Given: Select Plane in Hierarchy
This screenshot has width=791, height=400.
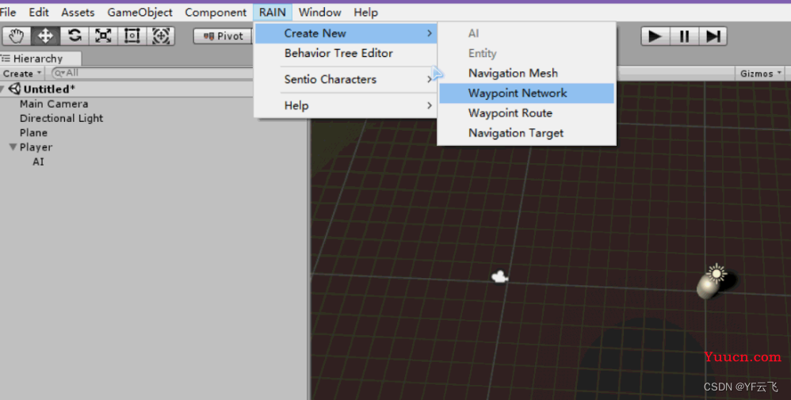Looking at the screenshot, I should point(33,132).
